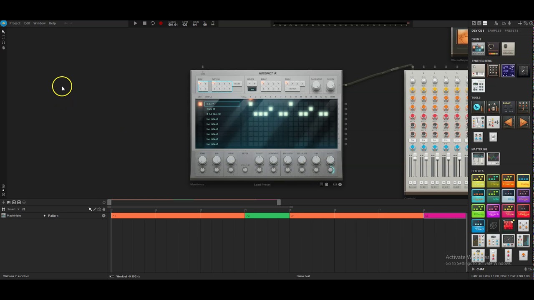Screen dimensions: 534x300
Task: Open the Help menu
Action: pyautogui.click(x=52, y=23)
